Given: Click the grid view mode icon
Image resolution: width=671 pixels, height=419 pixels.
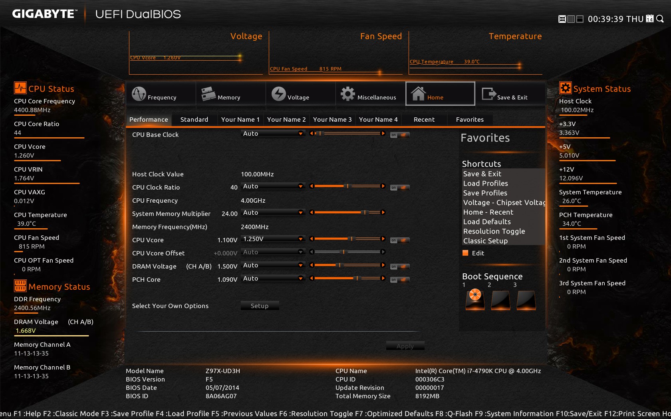Looking at the screenshot, I should tap(571, 19).
